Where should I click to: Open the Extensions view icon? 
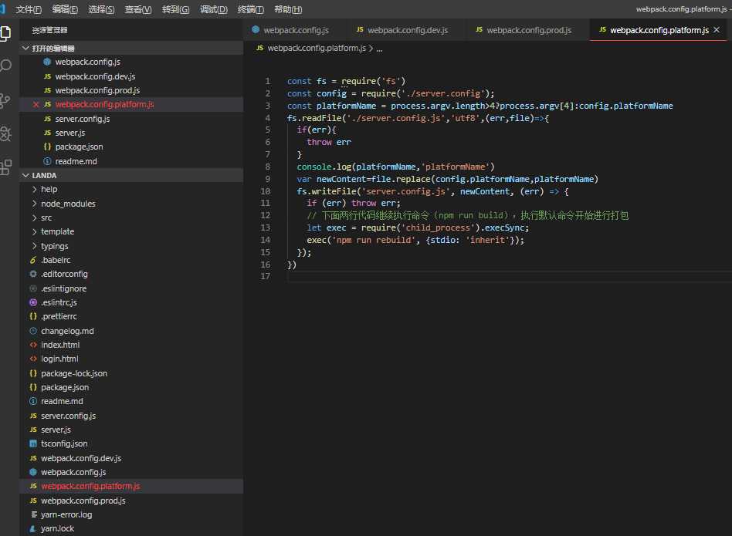click(6, 167)
